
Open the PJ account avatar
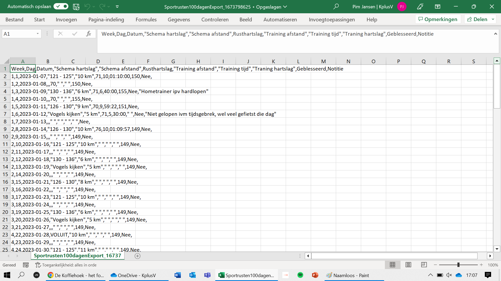pos(402,7)
